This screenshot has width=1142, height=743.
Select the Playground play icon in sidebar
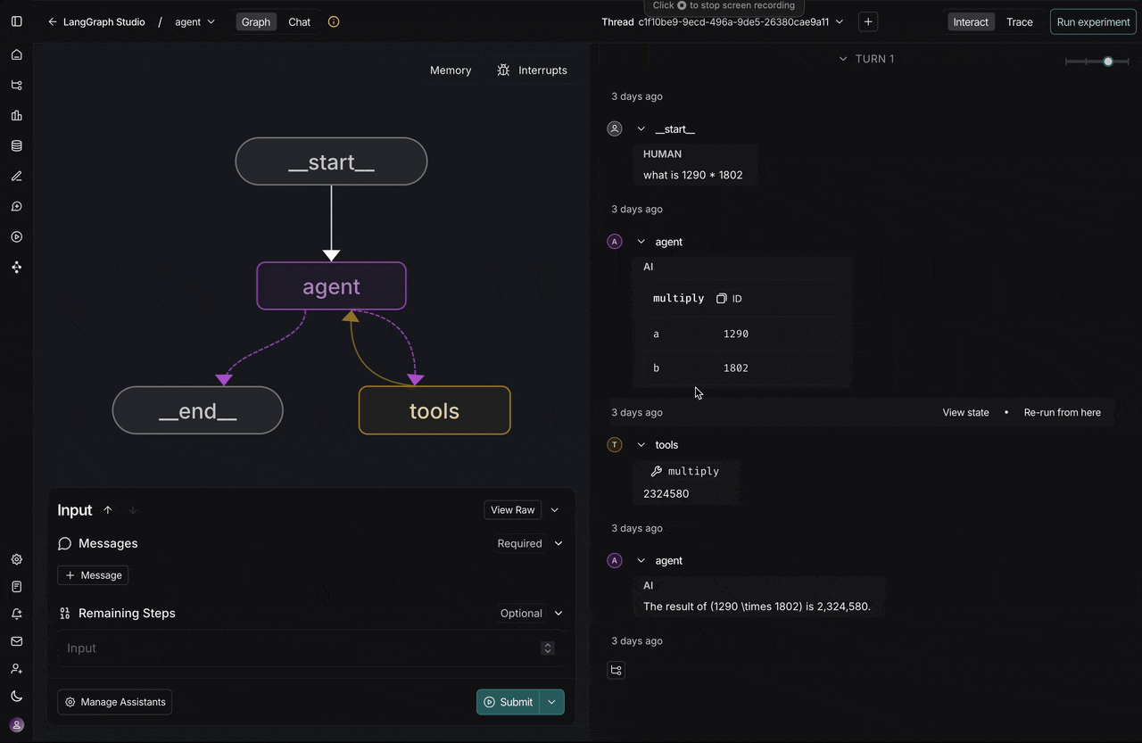pos(16,236)
